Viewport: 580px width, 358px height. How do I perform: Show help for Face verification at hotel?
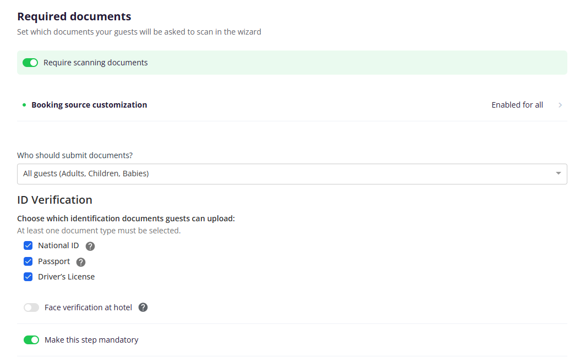143,307
